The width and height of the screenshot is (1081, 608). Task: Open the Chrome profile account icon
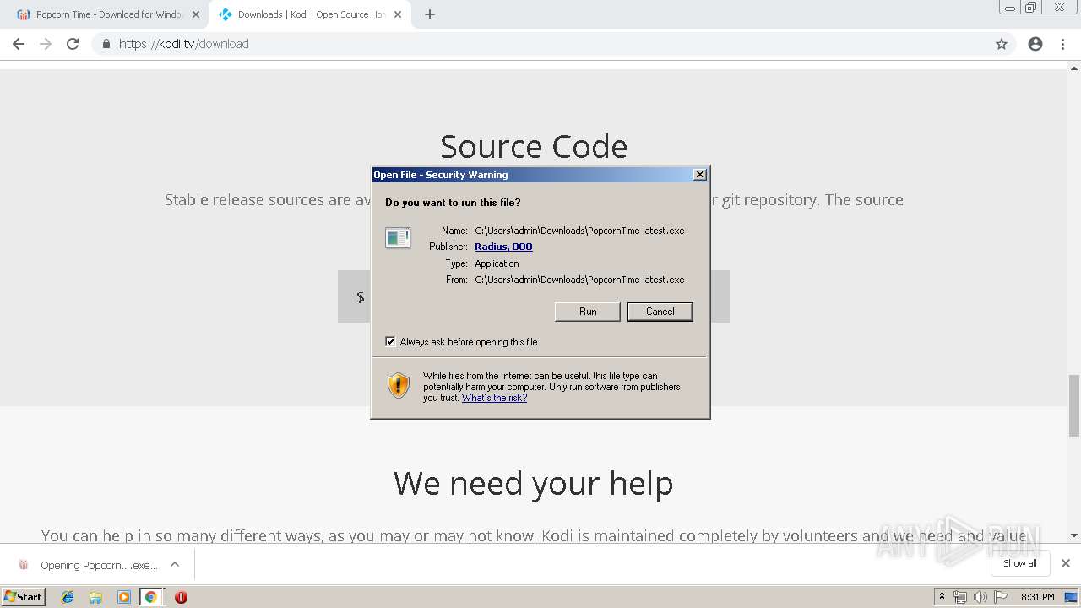[1035, 44]
